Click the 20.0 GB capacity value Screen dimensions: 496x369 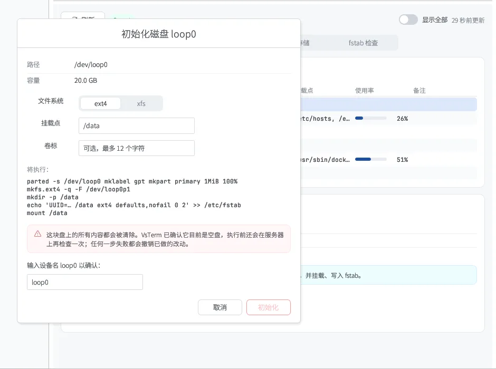[85, 81]
